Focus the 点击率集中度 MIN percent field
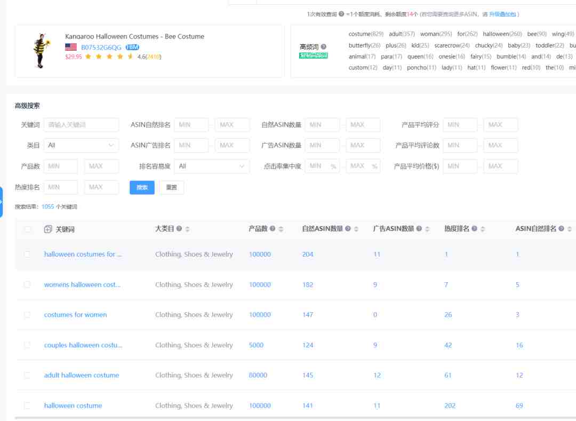Screen dimensions: 576x421 (322, 166)
